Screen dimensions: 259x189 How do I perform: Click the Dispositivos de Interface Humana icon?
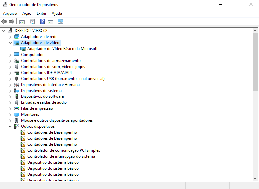(17, 85)
